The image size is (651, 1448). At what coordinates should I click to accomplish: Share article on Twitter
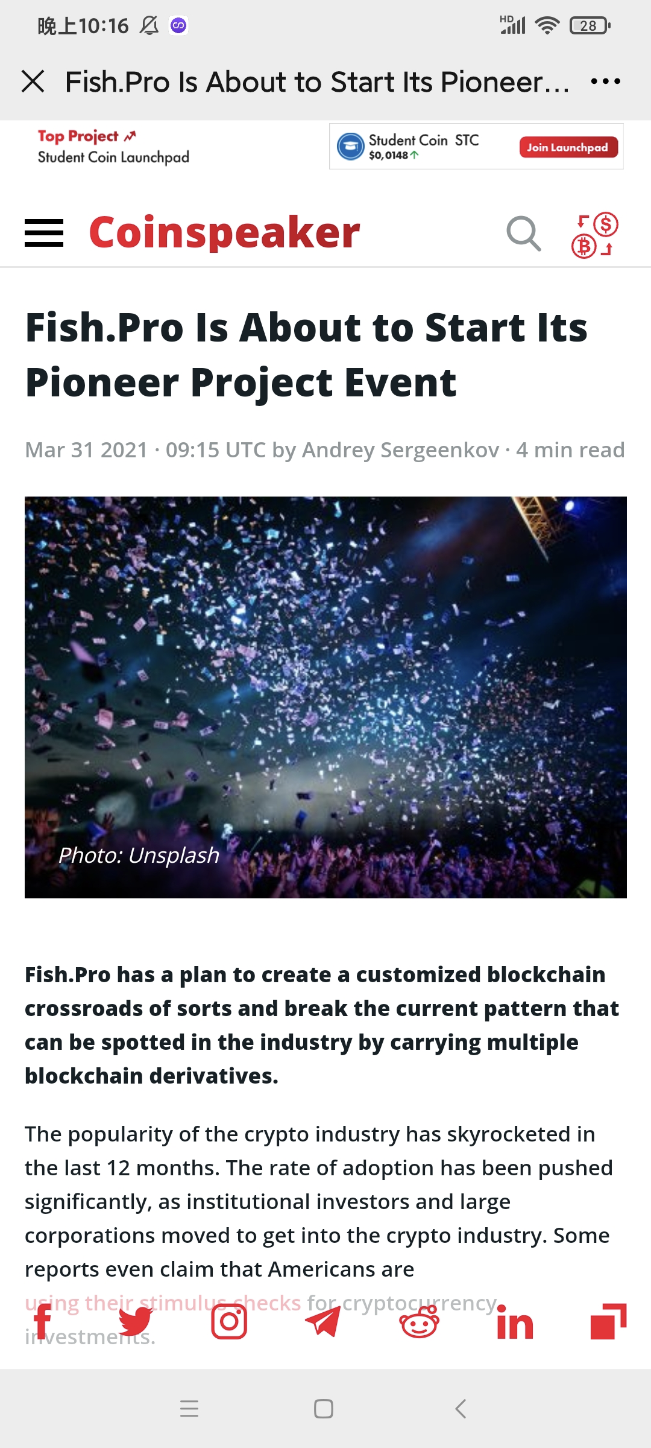click(136, 1321)
